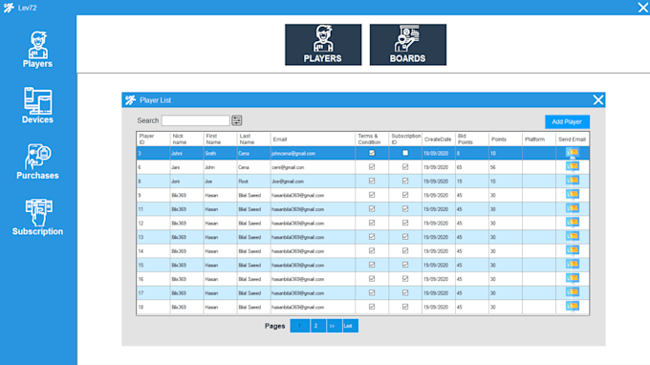Click the Player List dialog logo icon
The width and height of the screenshot is (650, 365).
pos(131,99)
